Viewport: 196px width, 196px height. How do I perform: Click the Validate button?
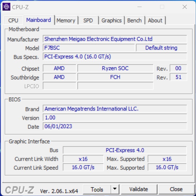click(x=139, y=189)
